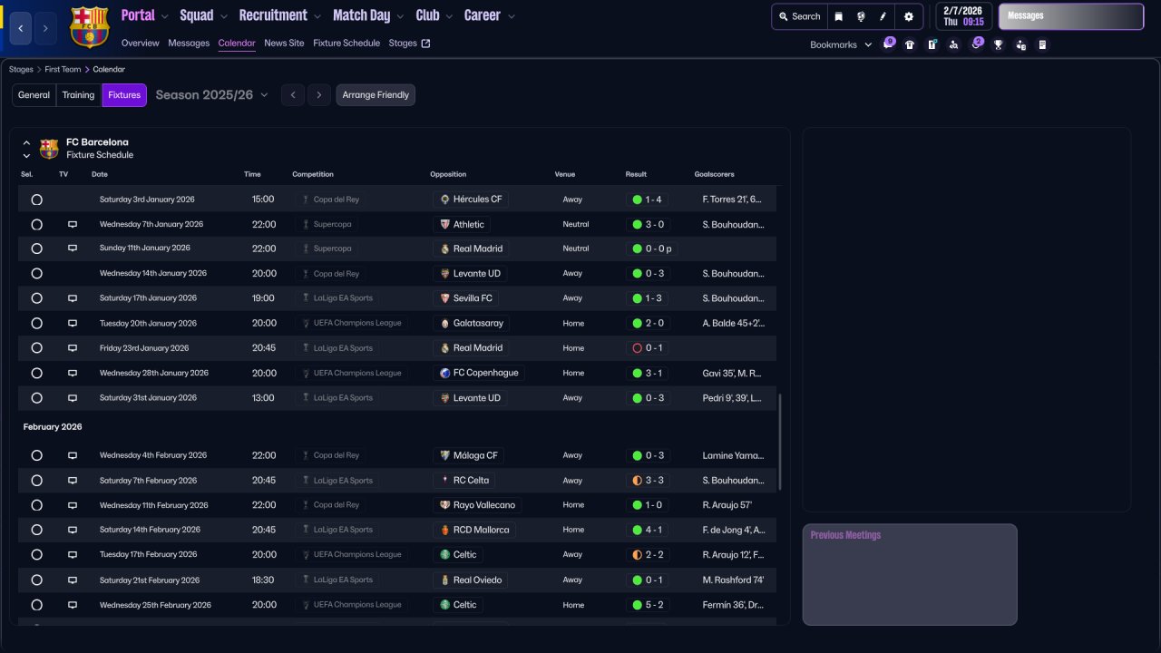Expand the Club menu dropdown arrow
The width and height of the screenshot is (1161, 653).
pos(449,16)
